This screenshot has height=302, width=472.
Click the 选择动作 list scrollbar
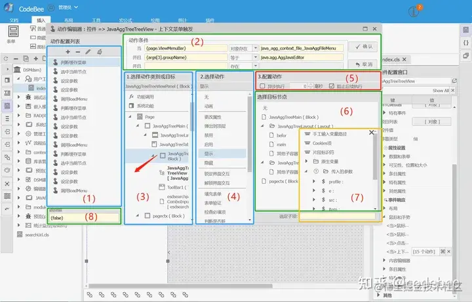250,133
